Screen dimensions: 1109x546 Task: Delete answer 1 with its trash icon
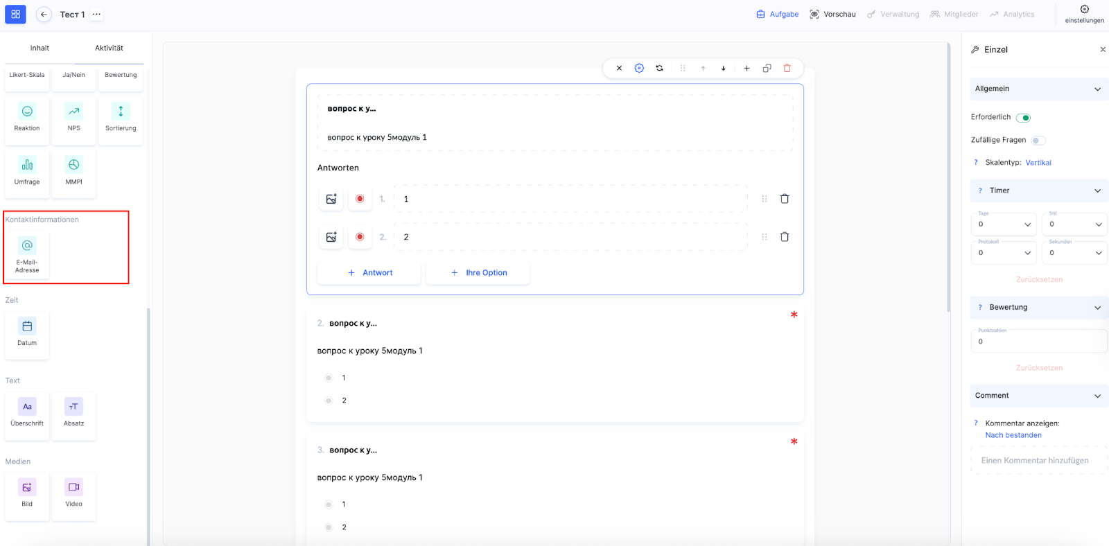click(785, 199)
